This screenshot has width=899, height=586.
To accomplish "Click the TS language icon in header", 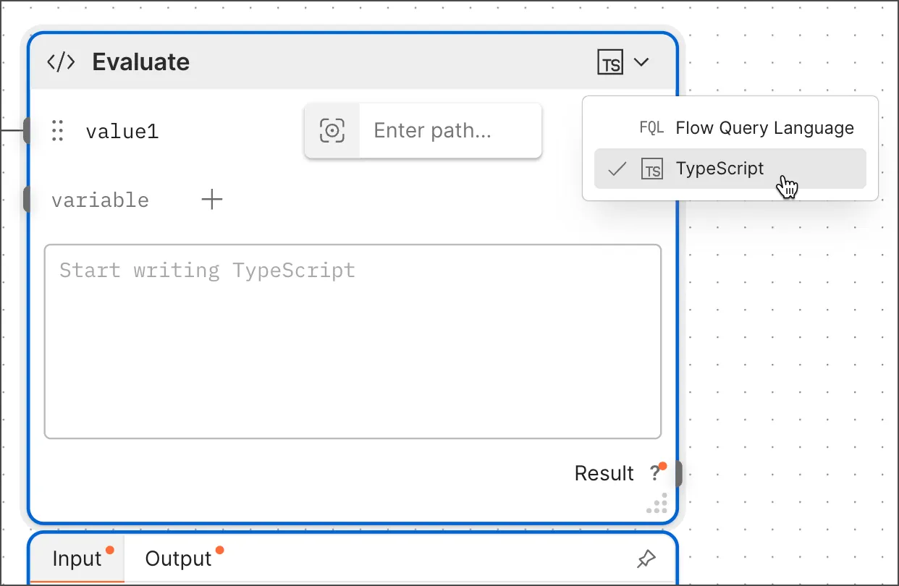I will pos(610,62).
